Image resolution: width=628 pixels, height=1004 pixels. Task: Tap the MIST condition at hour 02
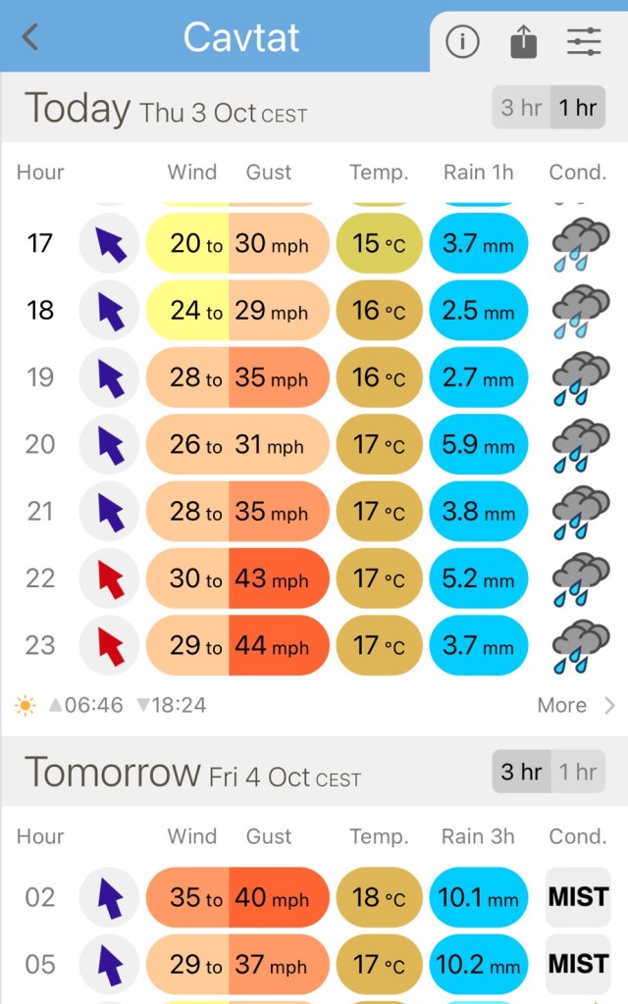click(x=578, y=897)
